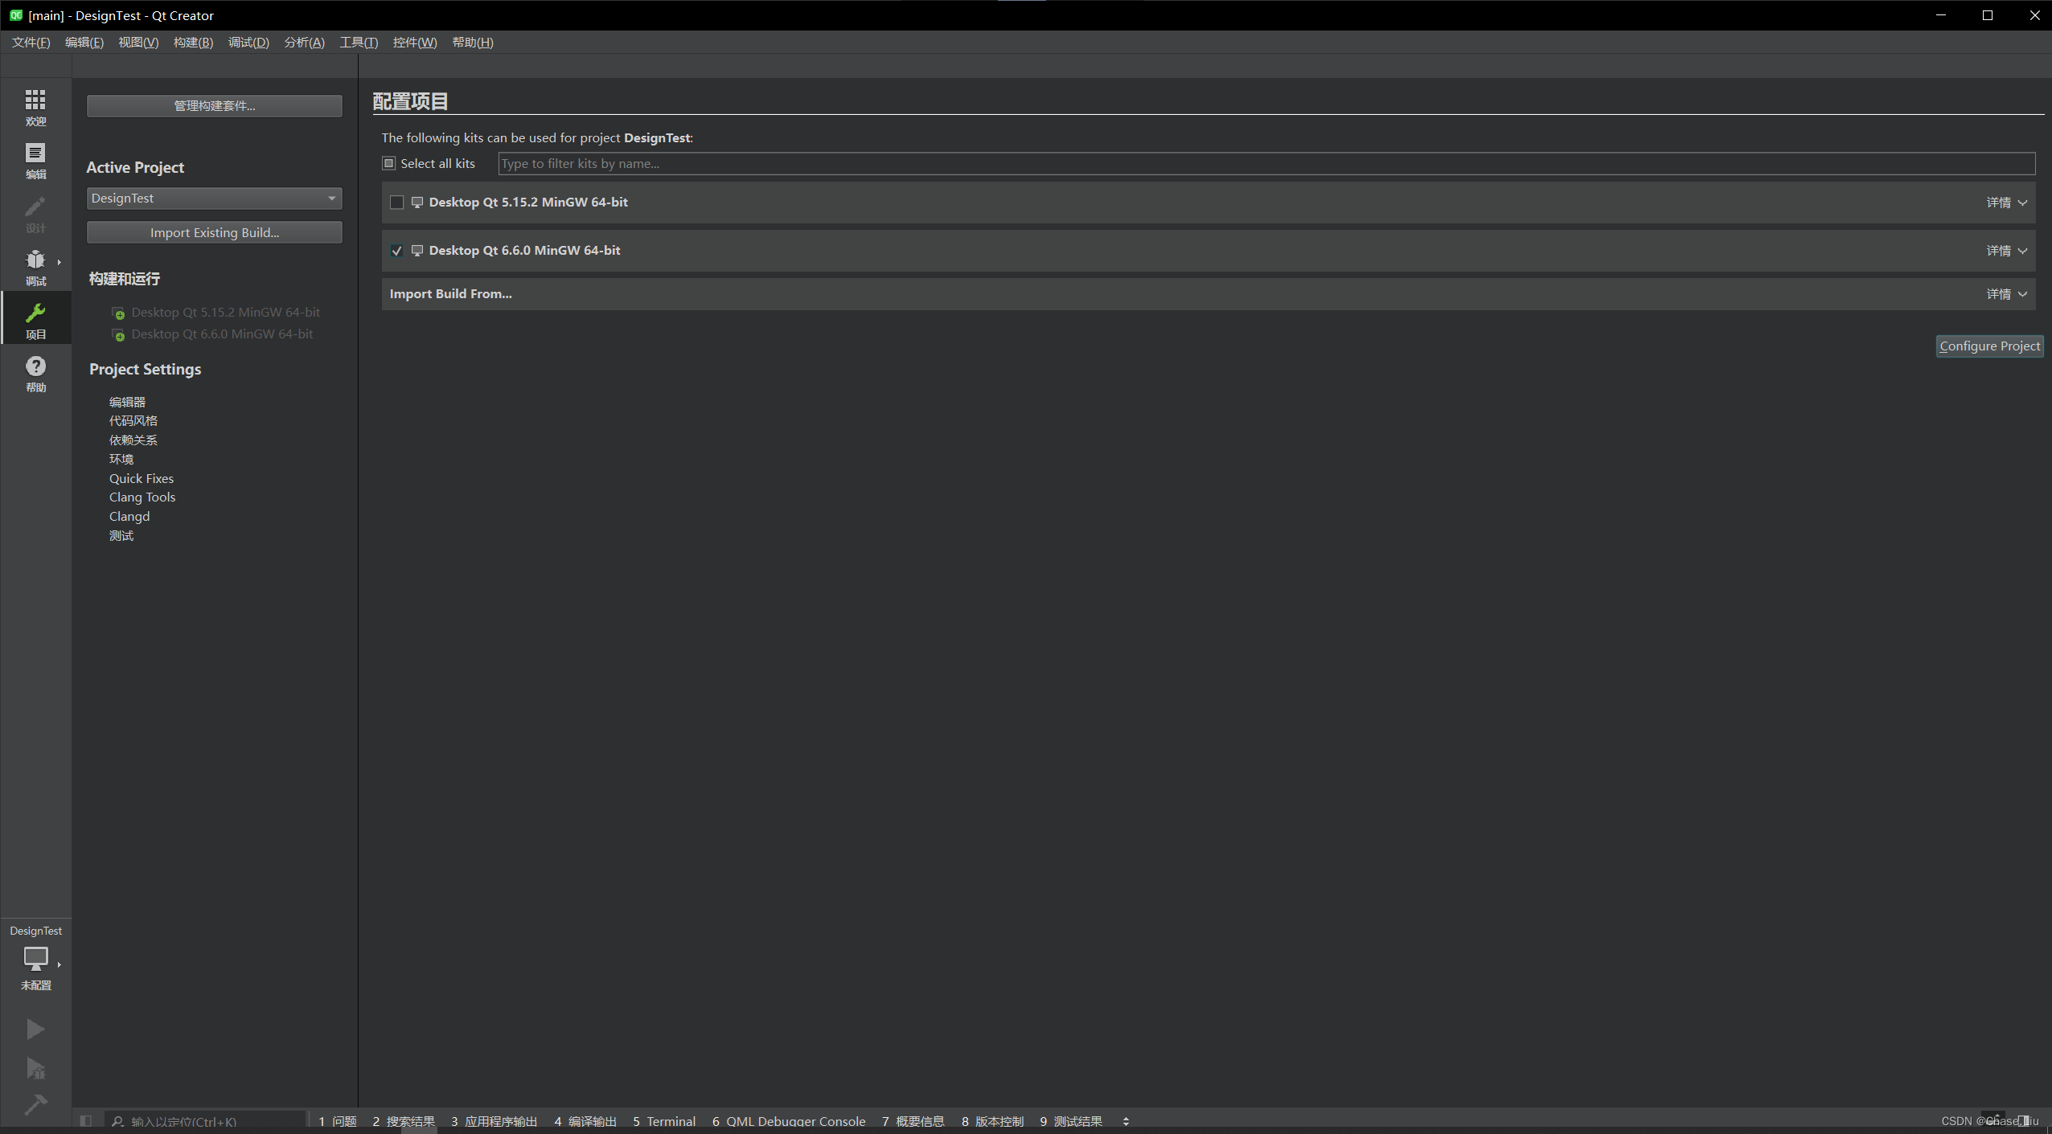Screen dimensions: 2052x1134
Task: Open the 1 问题 output pane
Action: click(x=338, y=1121)
